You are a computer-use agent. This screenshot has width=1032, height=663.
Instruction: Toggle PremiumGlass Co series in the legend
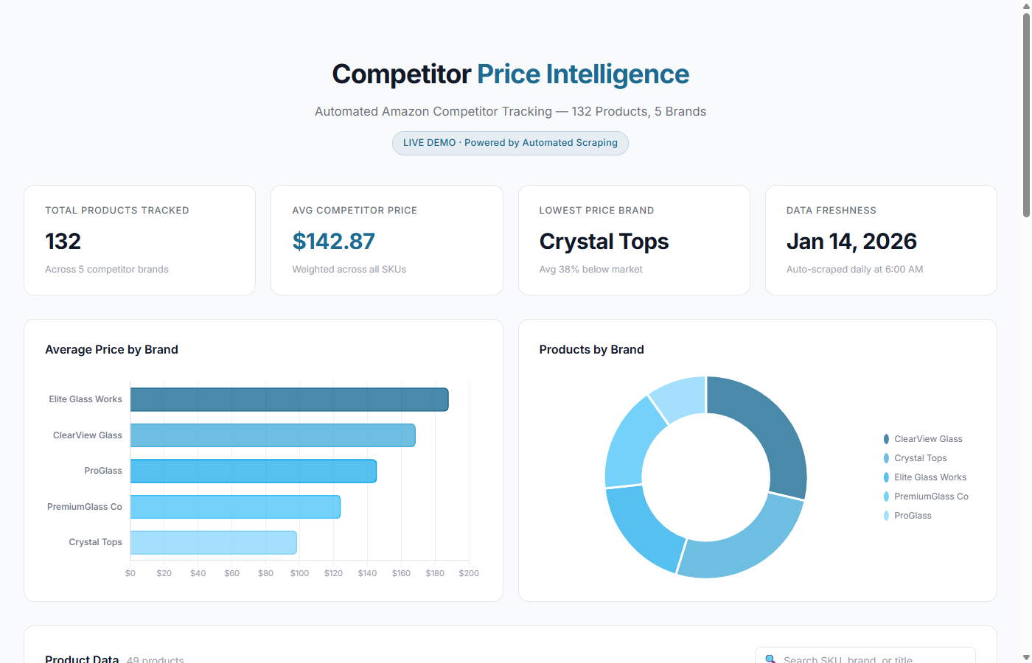coord(930,496)
